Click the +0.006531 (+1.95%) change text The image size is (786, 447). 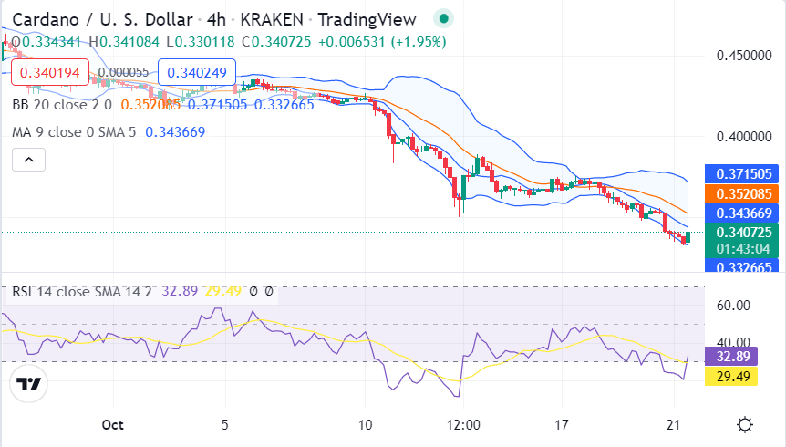(x=382, y=42)
